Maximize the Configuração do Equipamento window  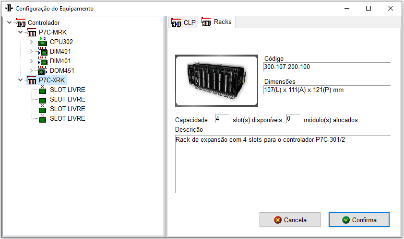[368, 8]
